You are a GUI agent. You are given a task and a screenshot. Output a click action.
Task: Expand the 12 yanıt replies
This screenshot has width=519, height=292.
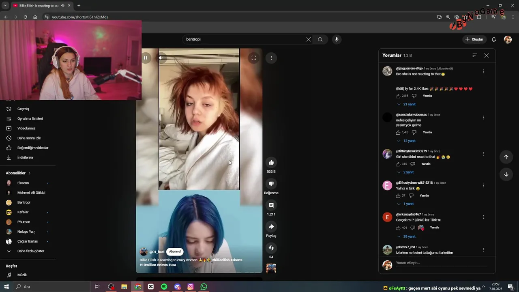click(406, 141)
